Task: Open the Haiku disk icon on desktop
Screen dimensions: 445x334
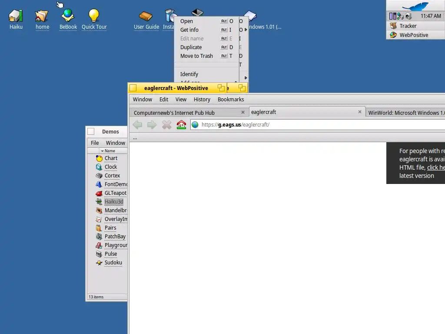Action: point(16,16)
